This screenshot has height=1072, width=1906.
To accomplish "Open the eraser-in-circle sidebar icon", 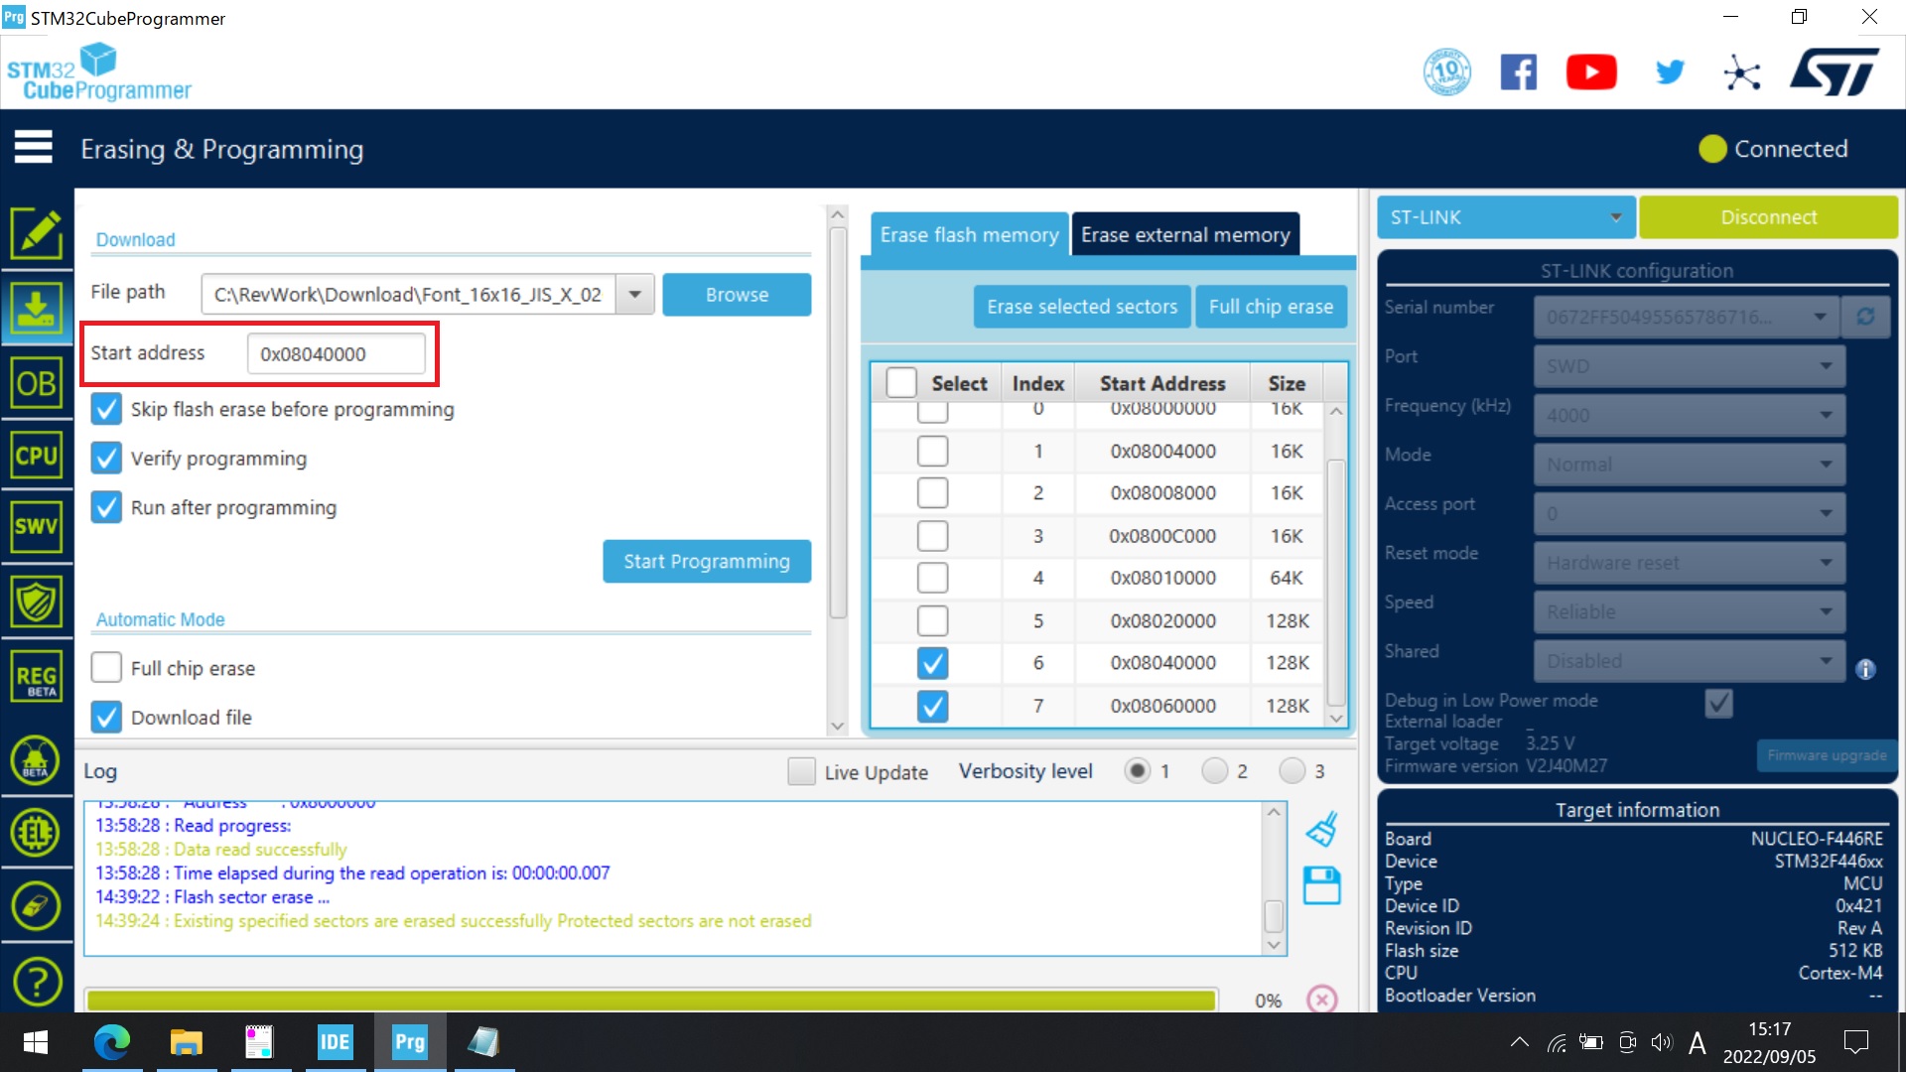I will pos(36,906).
